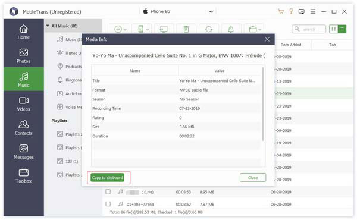Click the ringtone maker bell icon

click(x=231, y=29)
